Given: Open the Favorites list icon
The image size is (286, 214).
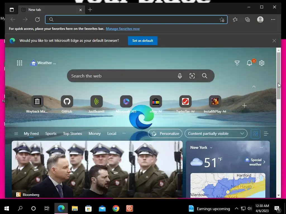Looking at the screenshot, I should coord(235,20).
